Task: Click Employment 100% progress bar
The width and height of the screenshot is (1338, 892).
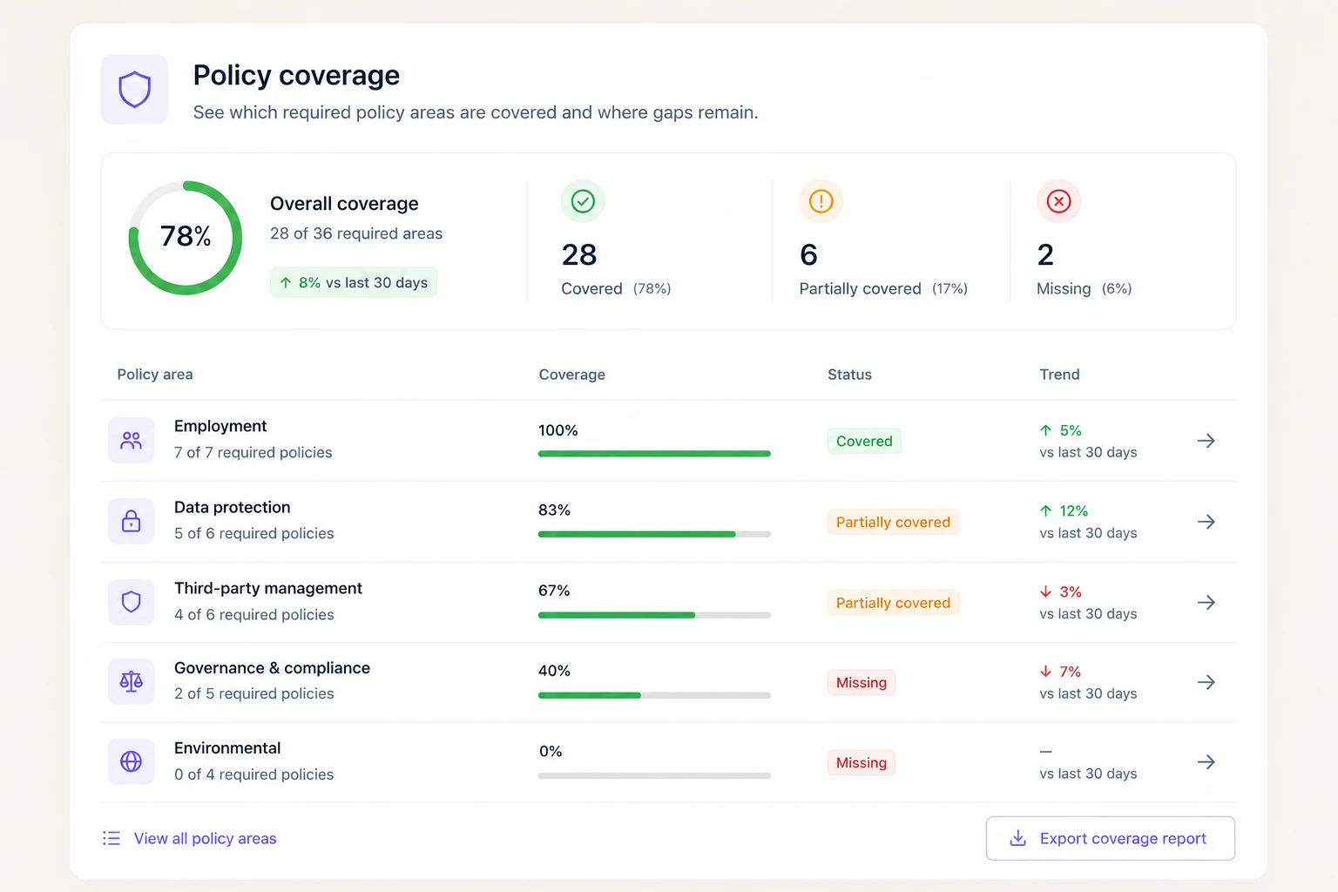Action: tap(654, 454)
